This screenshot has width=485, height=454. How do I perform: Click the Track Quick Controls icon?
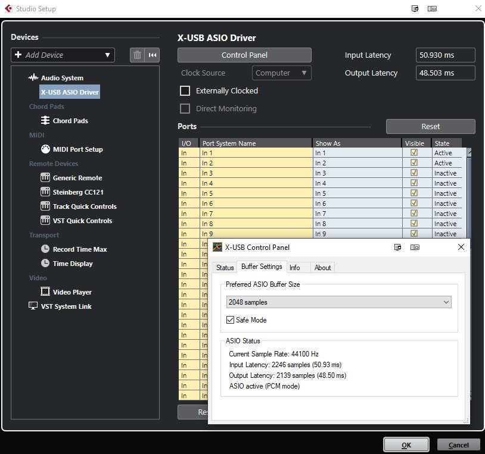[45, 206]
